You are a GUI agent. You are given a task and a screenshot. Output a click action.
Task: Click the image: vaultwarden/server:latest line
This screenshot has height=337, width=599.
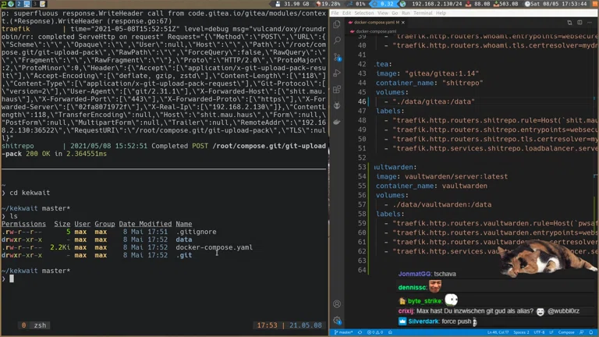441,176
